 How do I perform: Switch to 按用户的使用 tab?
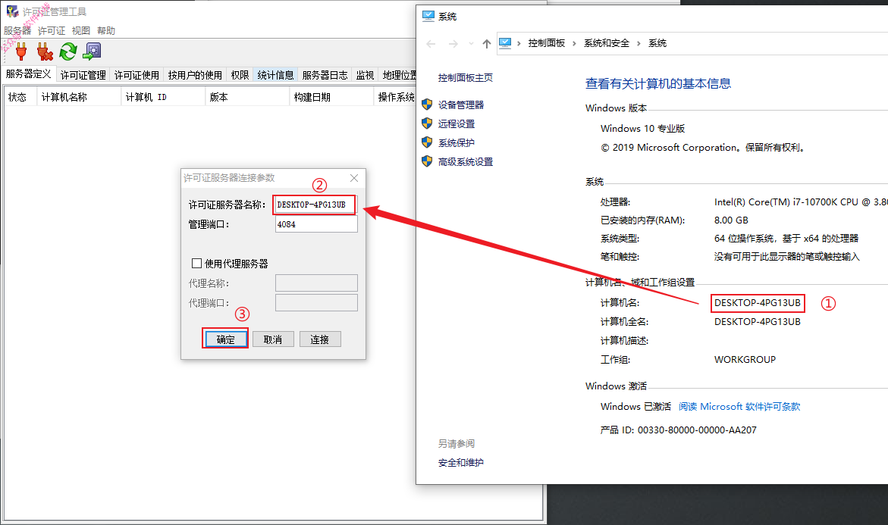tap(195, 75)
